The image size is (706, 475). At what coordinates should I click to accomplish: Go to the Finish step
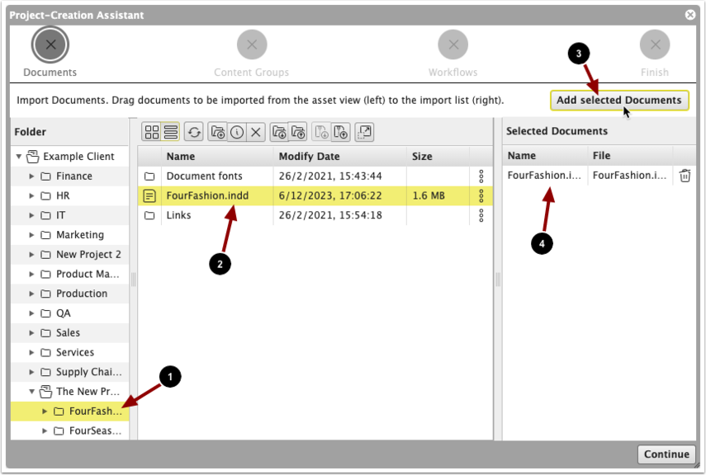tap(655, 45)
